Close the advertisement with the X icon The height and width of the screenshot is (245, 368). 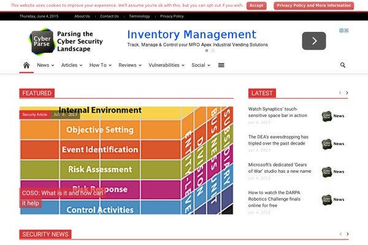[347, 31]
